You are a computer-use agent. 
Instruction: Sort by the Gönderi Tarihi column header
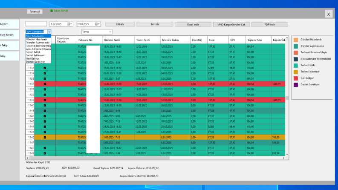pyautogui.click(x=118, y=40)
